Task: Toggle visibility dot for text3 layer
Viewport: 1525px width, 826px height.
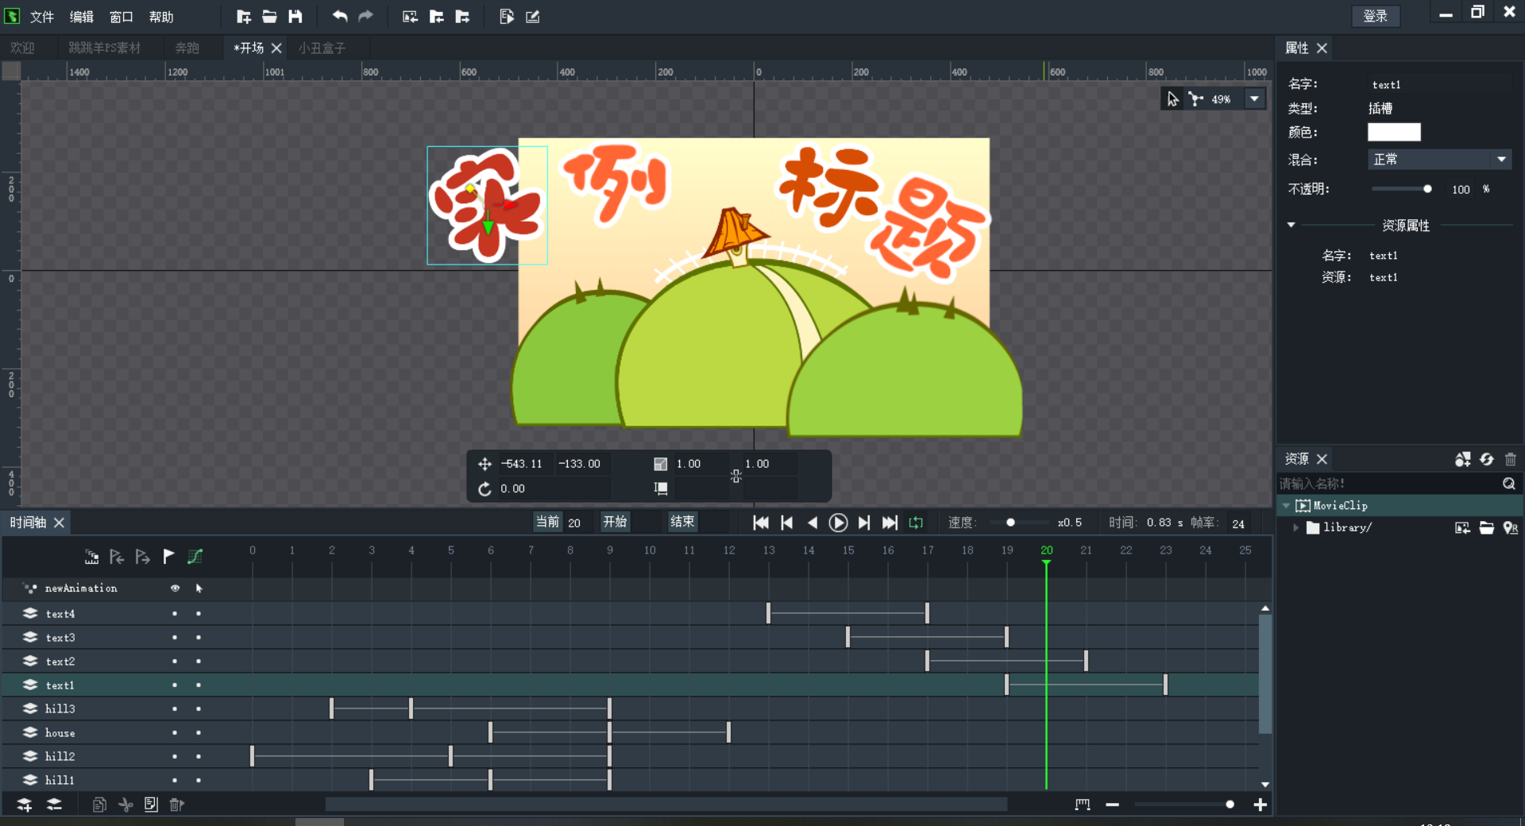Action: pyautogui.click(x=175, y=638)
